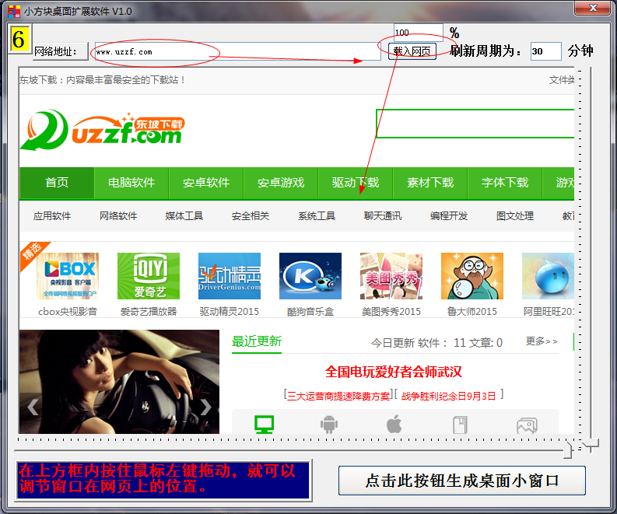This screenshot has width=617, height=514.
Task: Click the book/article category icon
Action: 460,425
